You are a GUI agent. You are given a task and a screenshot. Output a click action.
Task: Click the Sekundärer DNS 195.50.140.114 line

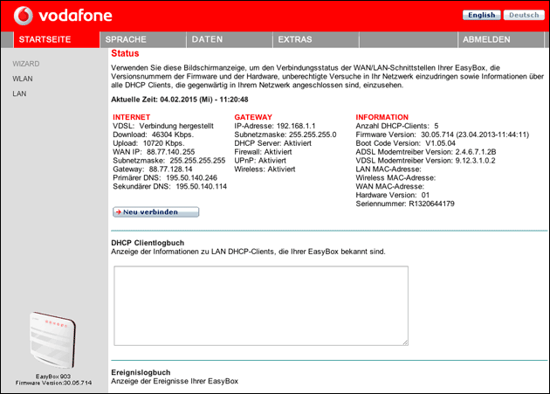tap(169, 186)
